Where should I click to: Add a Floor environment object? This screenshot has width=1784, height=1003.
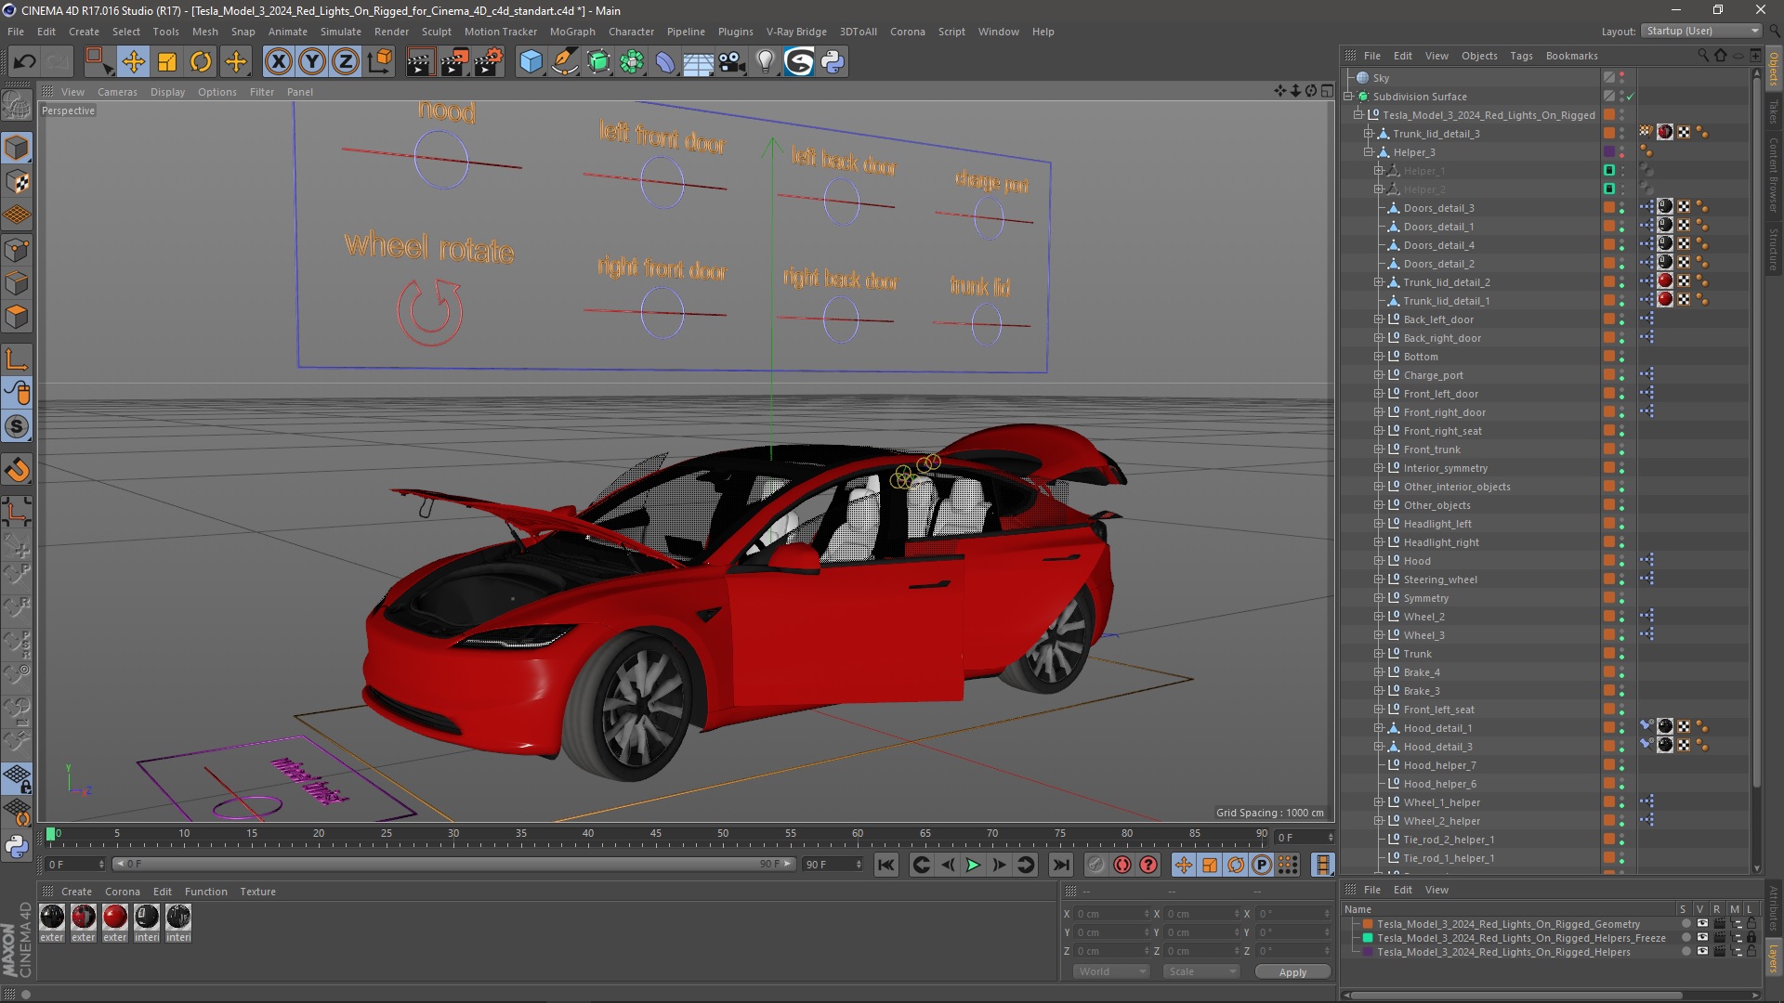[699, 62]
